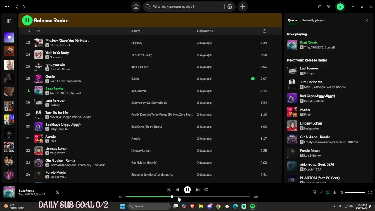Open the What's New notifications bell
The image size is (375, 211).
point(320,7)
